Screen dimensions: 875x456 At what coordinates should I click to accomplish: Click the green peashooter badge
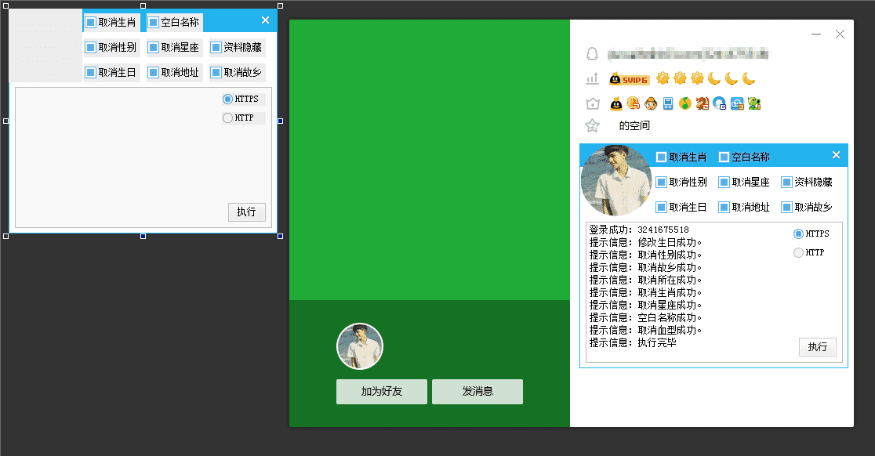click(x=754, y=103)
